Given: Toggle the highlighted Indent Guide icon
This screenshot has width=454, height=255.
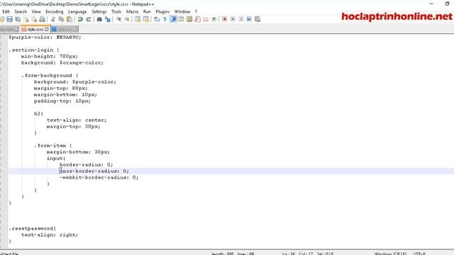Looking at the screenshot, I should (x=173, y=19).
